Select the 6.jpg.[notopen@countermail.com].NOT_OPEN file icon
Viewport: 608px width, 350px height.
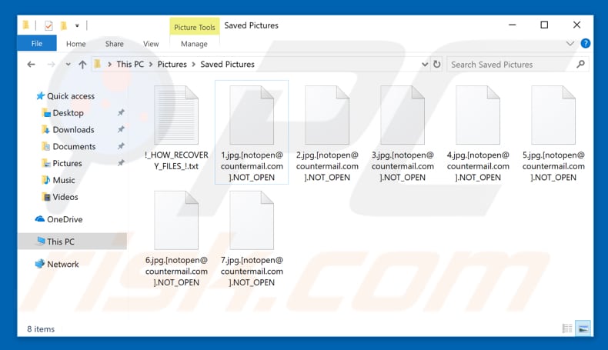pos(176,221)
